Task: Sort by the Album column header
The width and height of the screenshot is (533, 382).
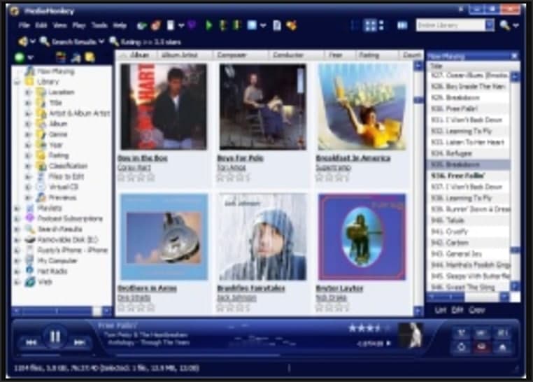Action: [137, 55]
